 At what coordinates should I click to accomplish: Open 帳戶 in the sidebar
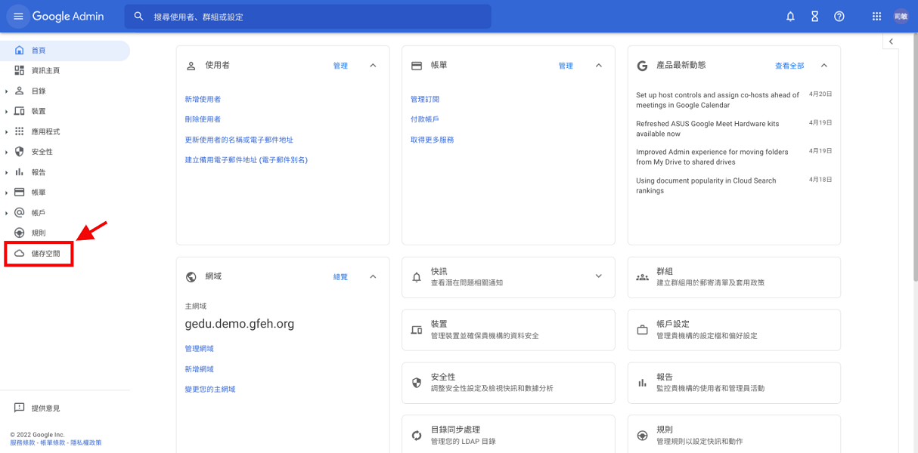(65, 213)
